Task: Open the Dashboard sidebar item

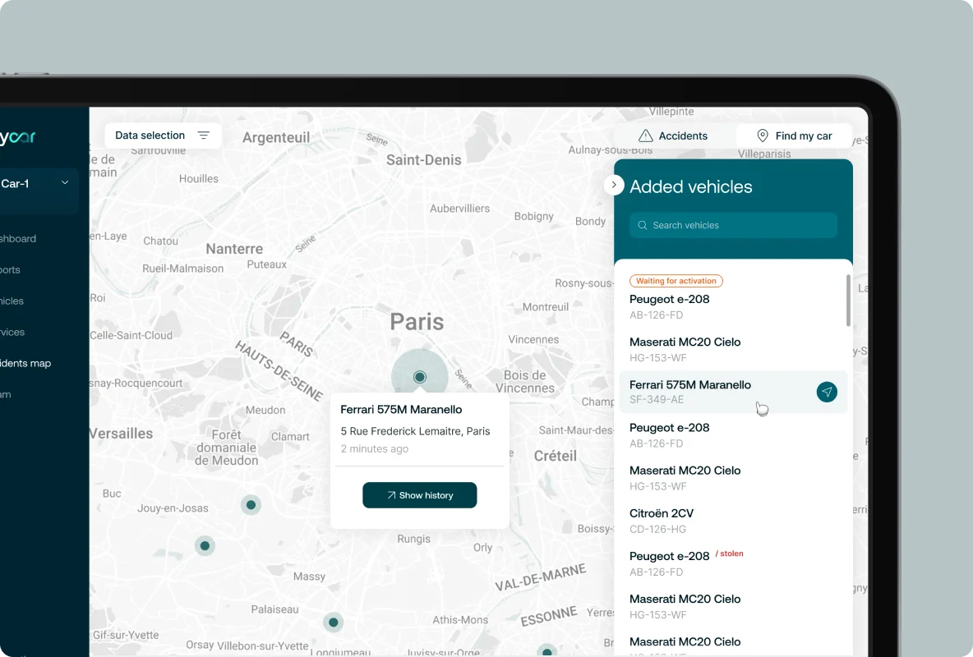Action: [18, 238]
